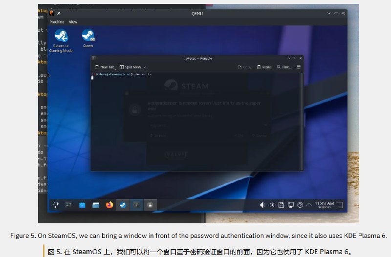Click Find... in Konsole toolbar
The width and height of the screenshot is (391, 257).
click(x=284, y=67)
